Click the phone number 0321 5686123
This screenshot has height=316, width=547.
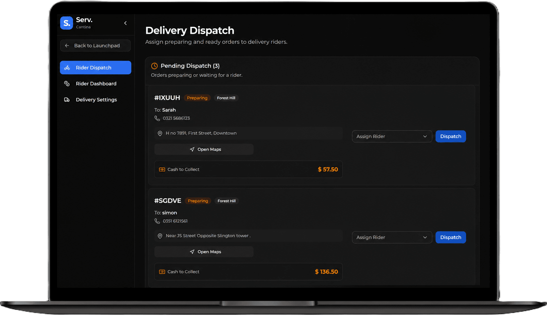point(176,118)
